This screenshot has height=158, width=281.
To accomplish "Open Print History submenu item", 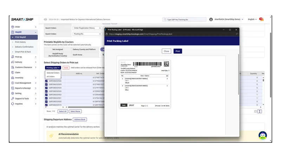I will [x=20, y=42].
